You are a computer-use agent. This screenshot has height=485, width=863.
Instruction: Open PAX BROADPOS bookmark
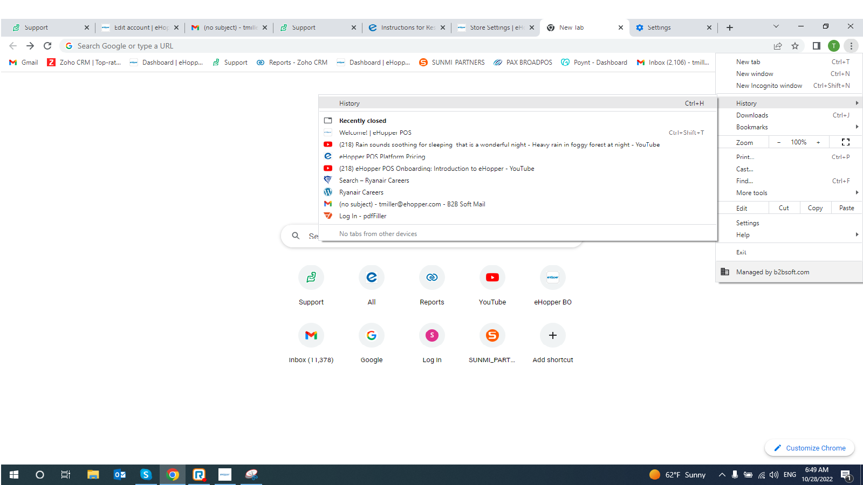523,63
